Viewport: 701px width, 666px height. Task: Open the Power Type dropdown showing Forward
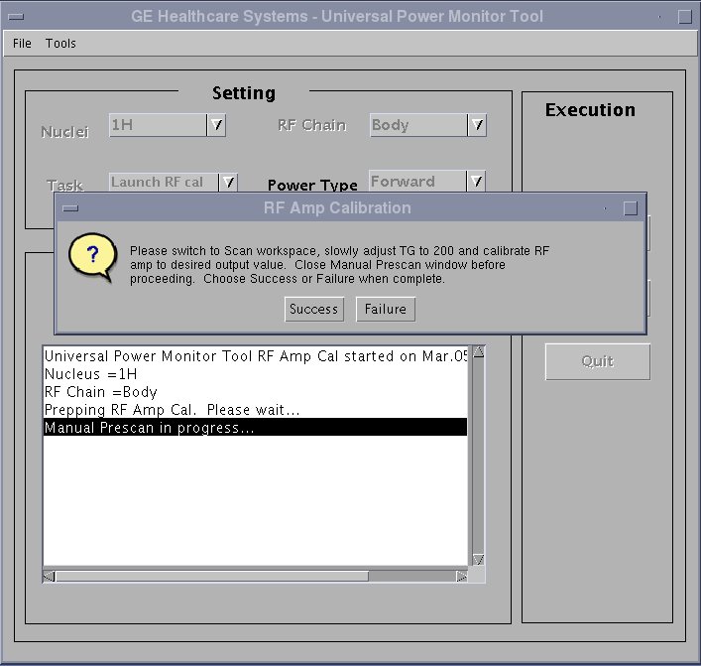477,182
